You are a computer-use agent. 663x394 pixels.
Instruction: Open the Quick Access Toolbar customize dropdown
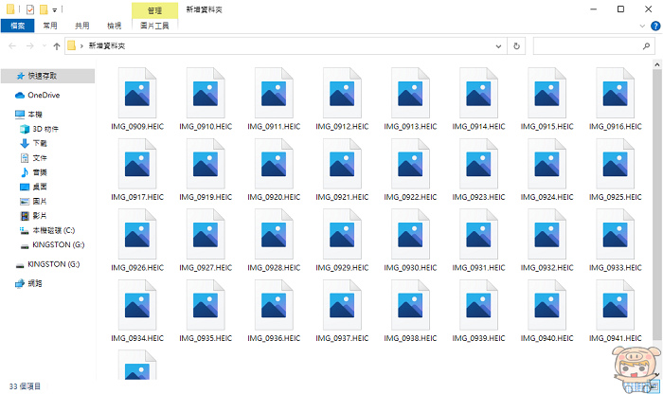tap(55, 9)
